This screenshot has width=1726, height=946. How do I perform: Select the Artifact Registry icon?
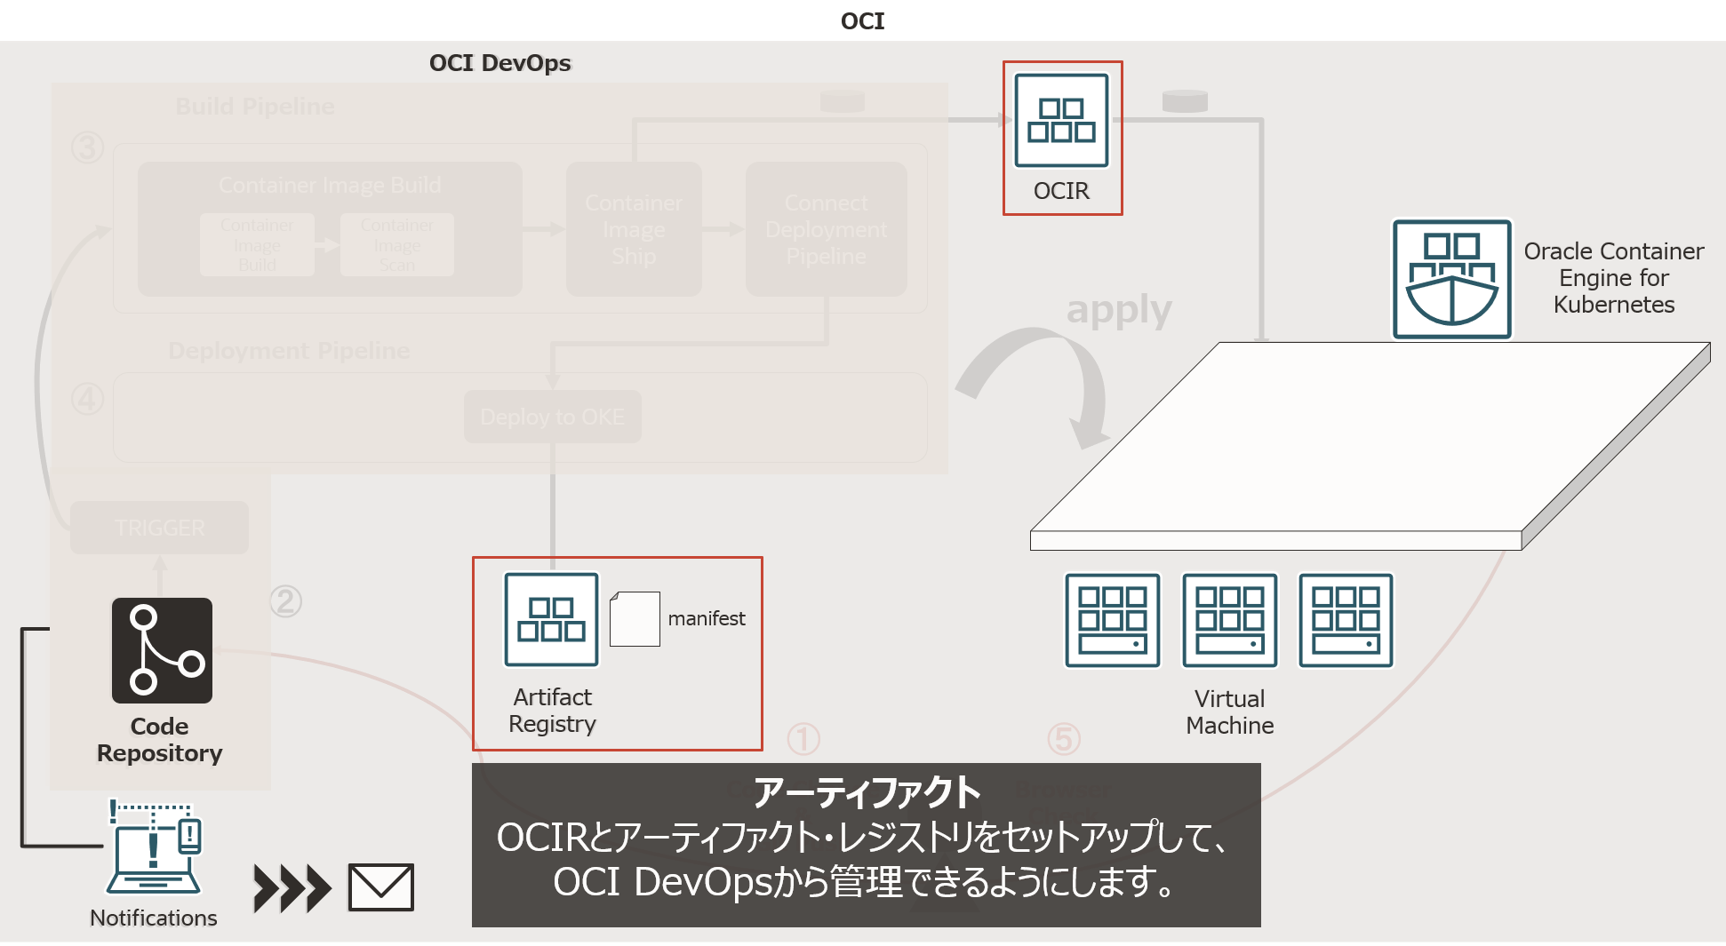[x=551, y=619]
